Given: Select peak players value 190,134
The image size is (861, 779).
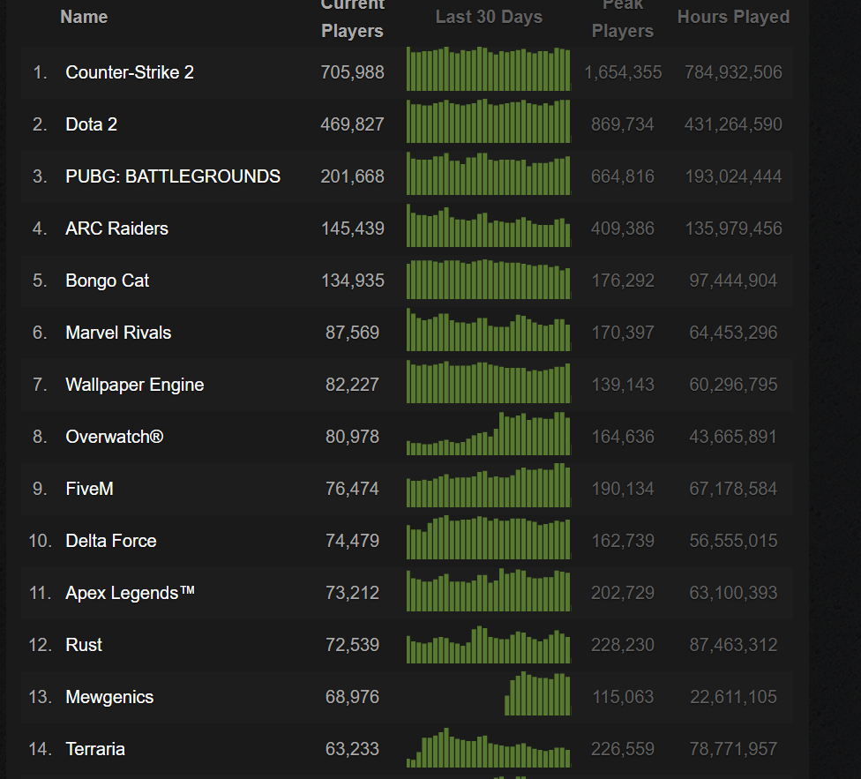Looking at the screenshot, I should pyautogui.click(x=623, y=489).
